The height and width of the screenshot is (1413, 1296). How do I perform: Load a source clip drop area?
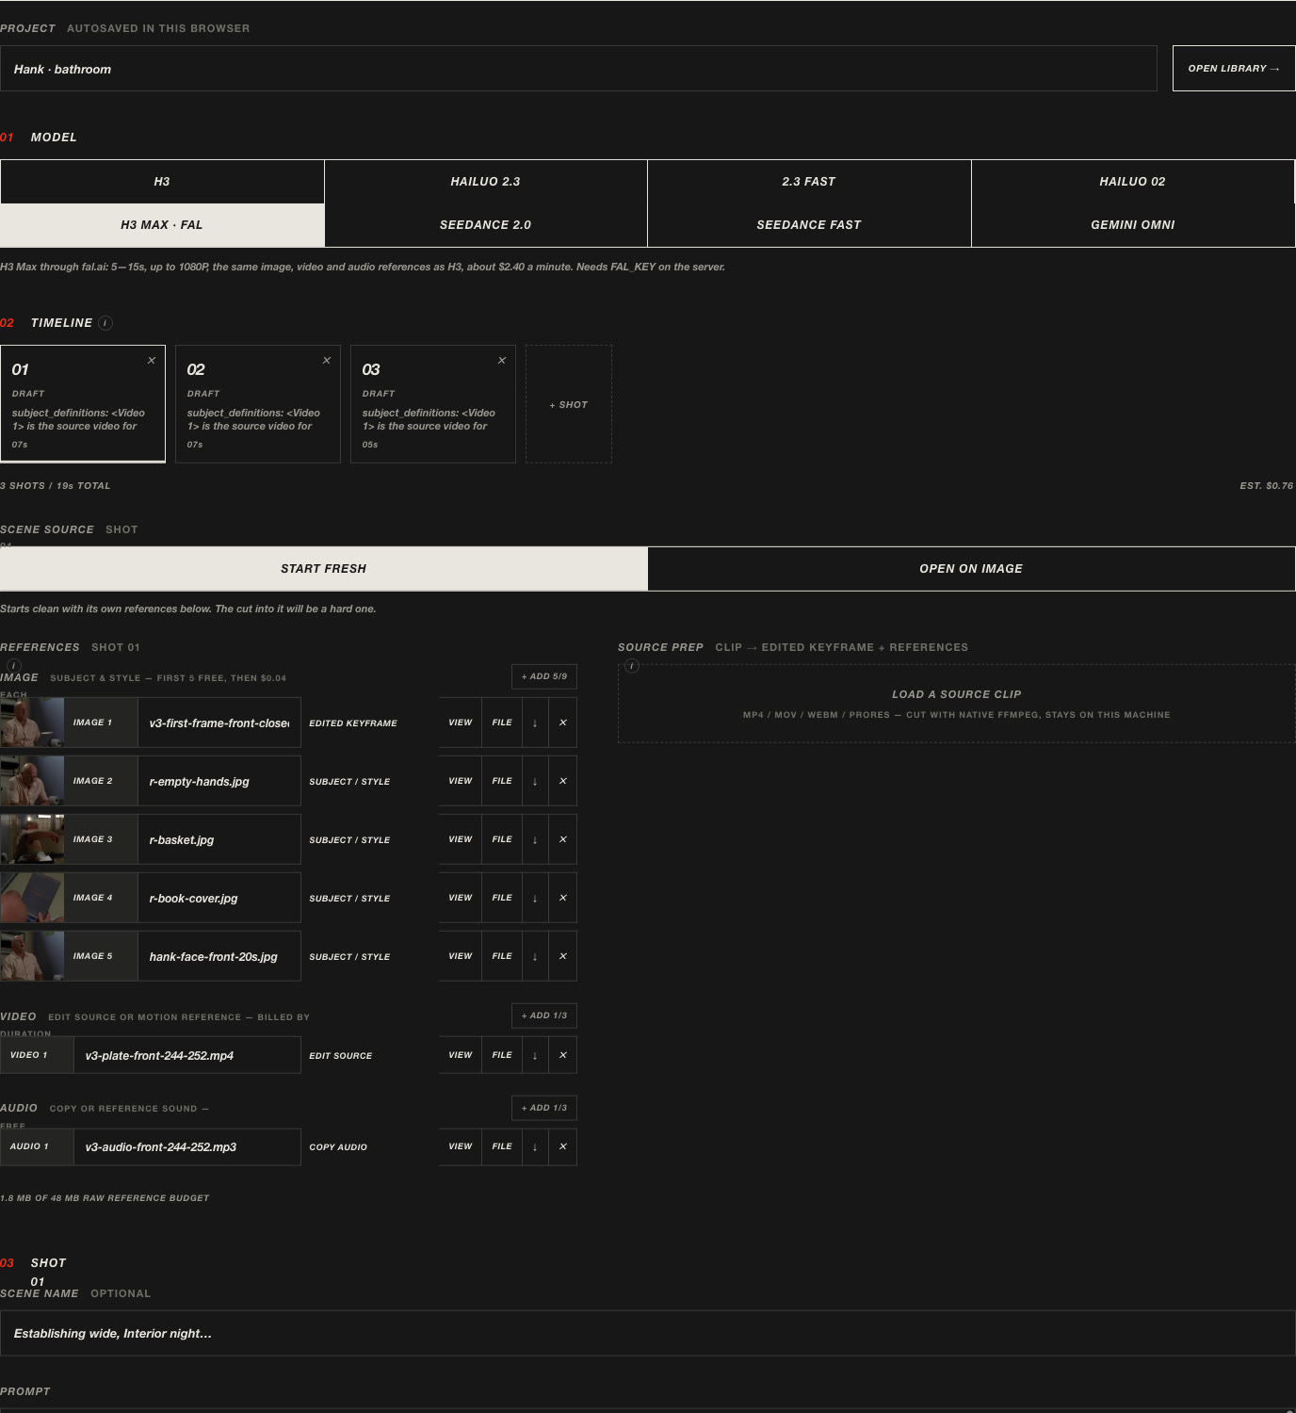tap(957, 704)
